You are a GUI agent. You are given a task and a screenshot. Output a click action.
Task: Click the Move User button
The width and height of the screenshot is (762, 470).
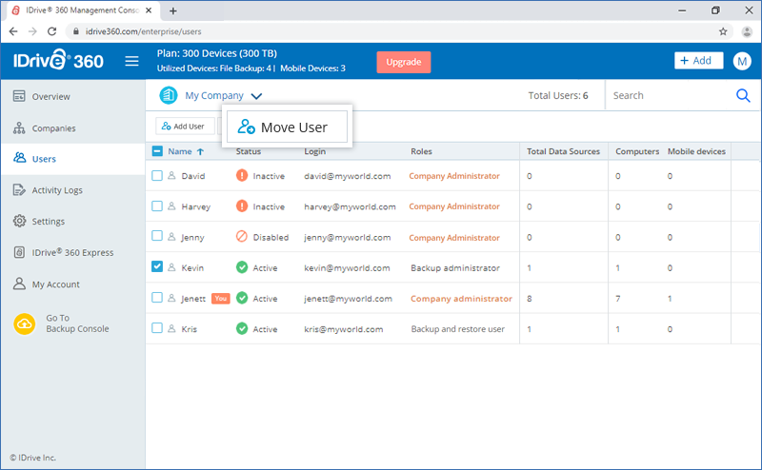click(x=288, y=127)
